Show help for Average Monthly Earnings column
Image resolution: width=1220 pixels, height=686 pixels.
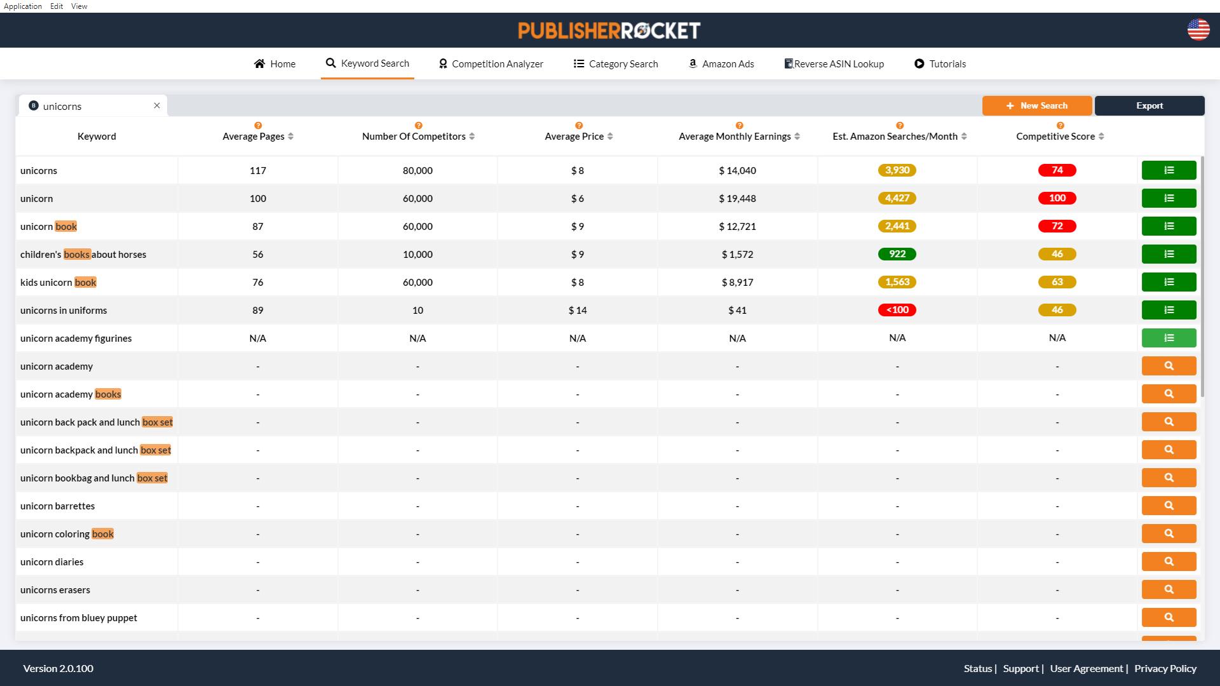(x=739, y=126)
